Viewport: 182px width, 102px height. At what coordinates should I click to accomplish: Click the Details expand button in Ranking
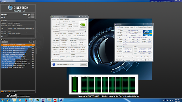coord(34,42)
